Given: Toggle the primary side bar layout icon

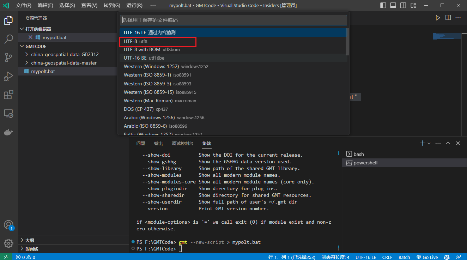Looking at the screenshot, I should (383, 5).
